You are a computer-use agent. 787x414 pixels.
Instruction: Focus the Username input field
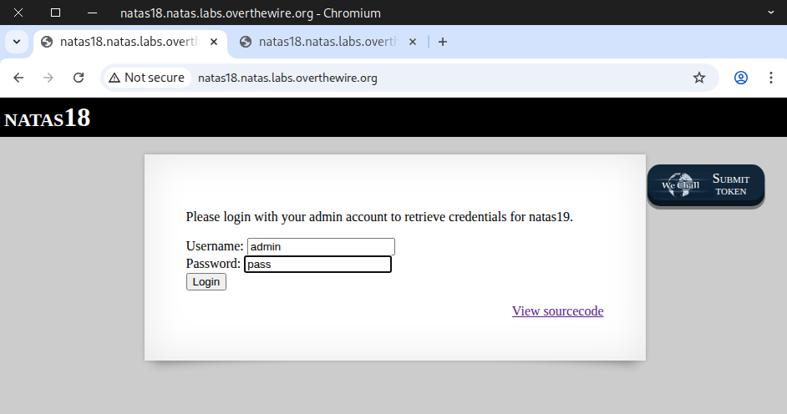coord(321,246)
